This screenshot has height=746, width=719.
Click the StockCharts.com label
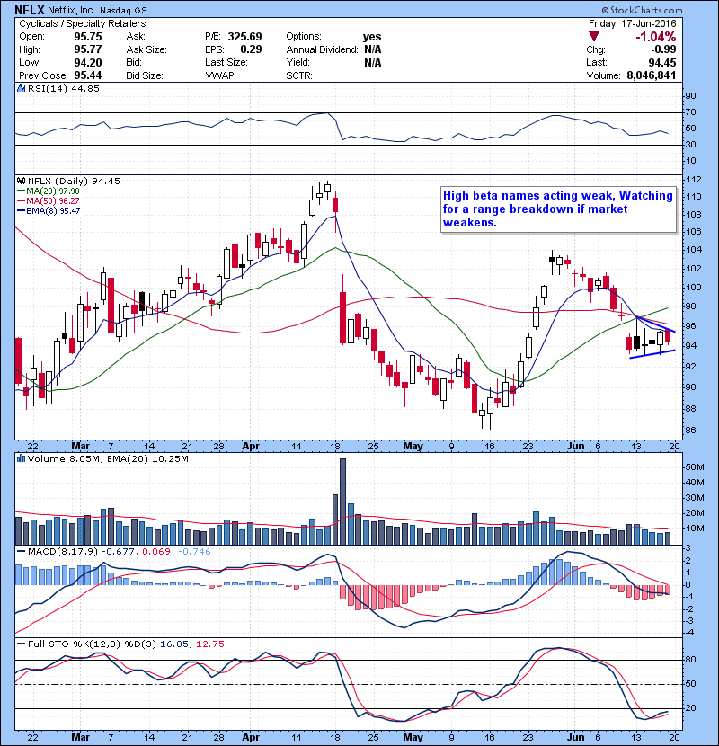642,10
